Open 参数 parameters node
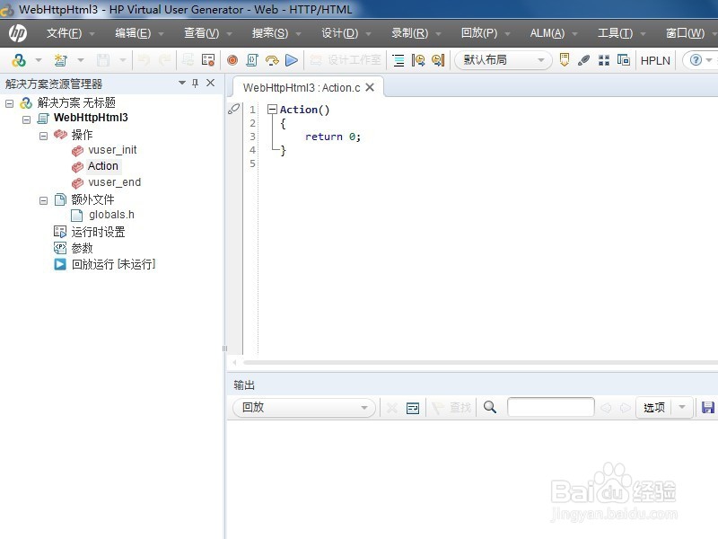The width and height of the screenshot is (718, 539). (82, 248)
